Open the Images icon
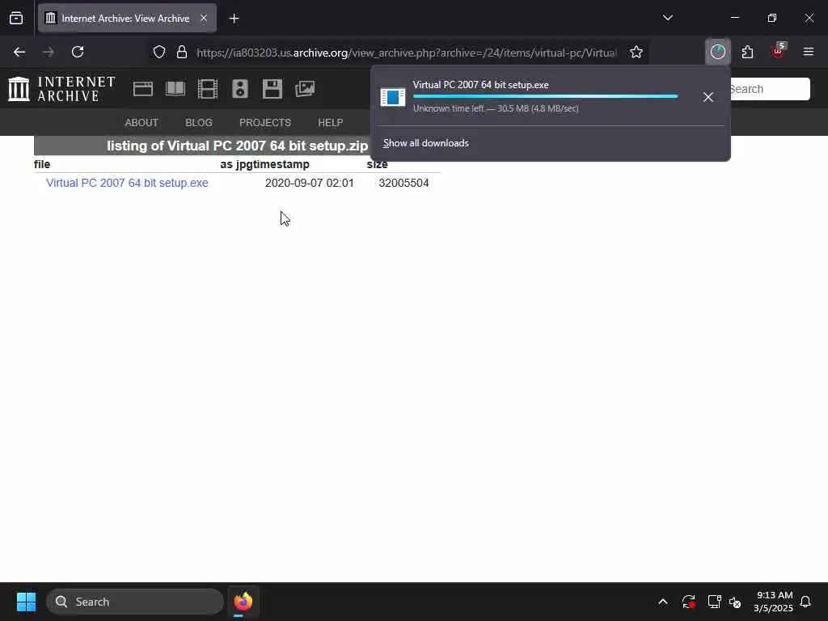 click(x=305, y=89)
